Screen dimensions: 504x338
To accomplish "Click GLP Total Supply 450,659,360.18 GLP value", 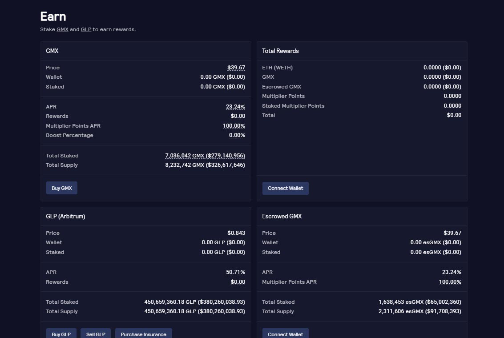I will coord(194,311).
